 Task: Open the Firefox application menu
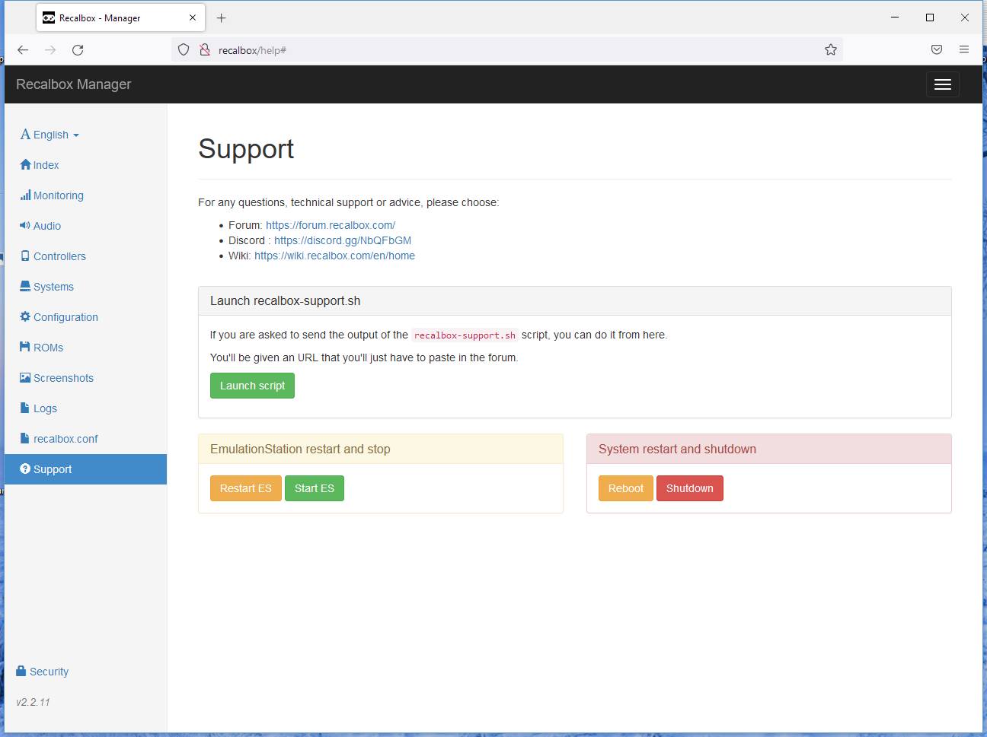[964, 49]
